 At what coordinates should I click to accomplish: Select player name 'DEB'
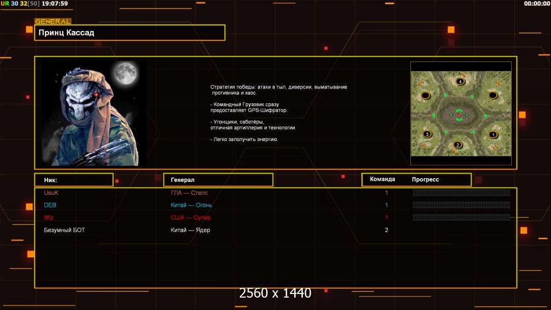50,205
